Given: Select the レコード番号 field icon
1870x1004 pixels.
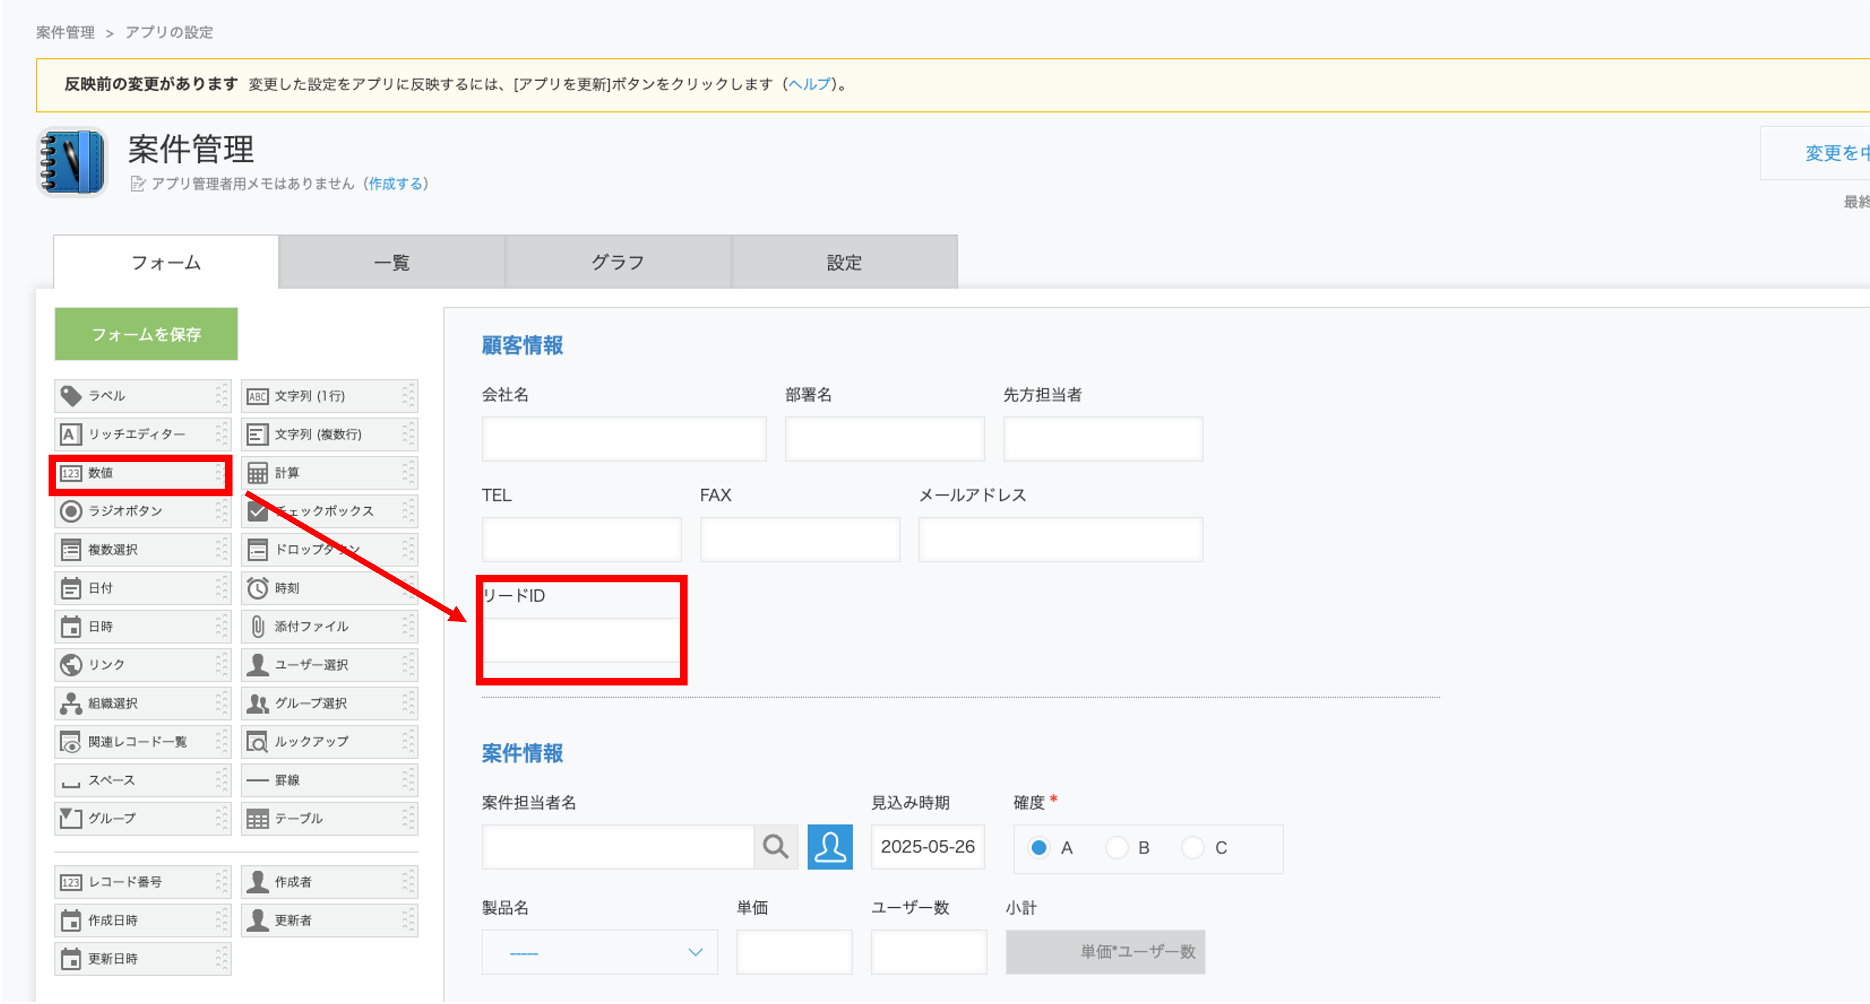Looking at the screenshot, I should point(71,883).
